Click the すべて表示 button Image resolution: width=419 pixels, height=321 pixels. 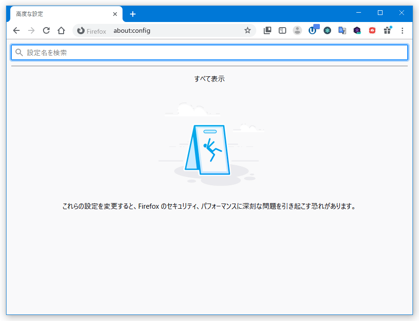[209, 79]
